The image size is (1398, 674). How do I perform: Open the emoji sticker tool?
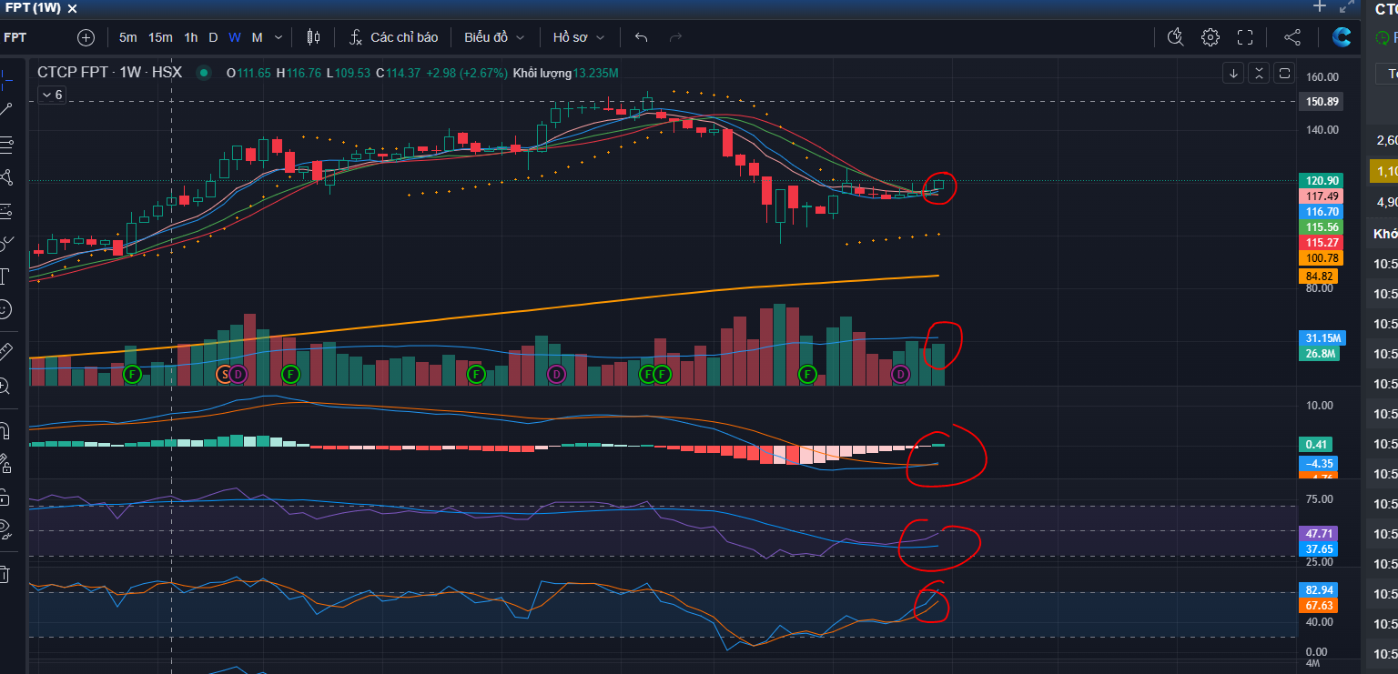pos(5,309)
